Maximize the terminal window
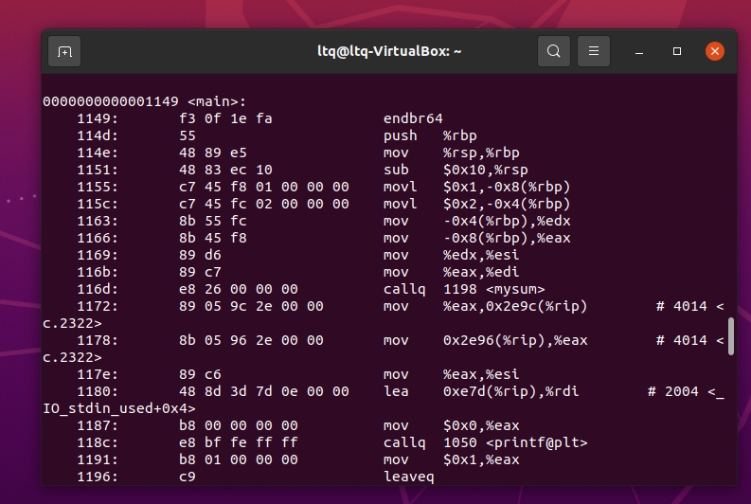This screenshot has height=504, width=751. pyautogui.click(x=676, y=51)
